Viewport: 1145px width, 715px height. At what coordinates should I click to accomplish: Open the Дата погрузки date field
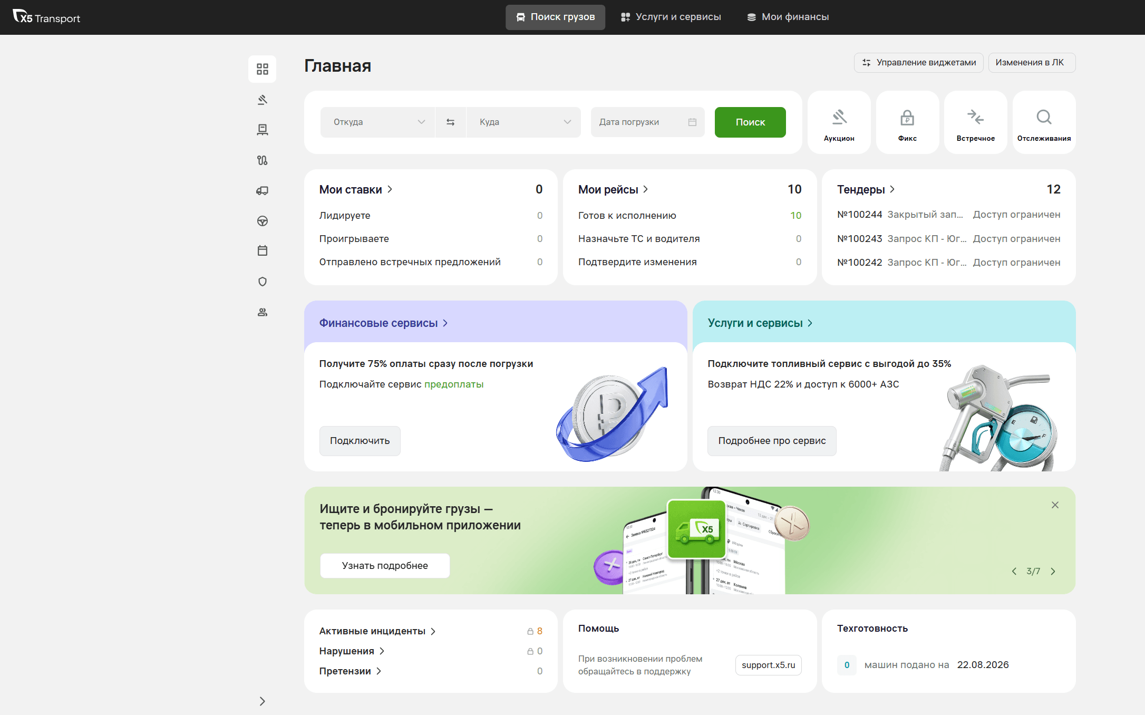647,122
